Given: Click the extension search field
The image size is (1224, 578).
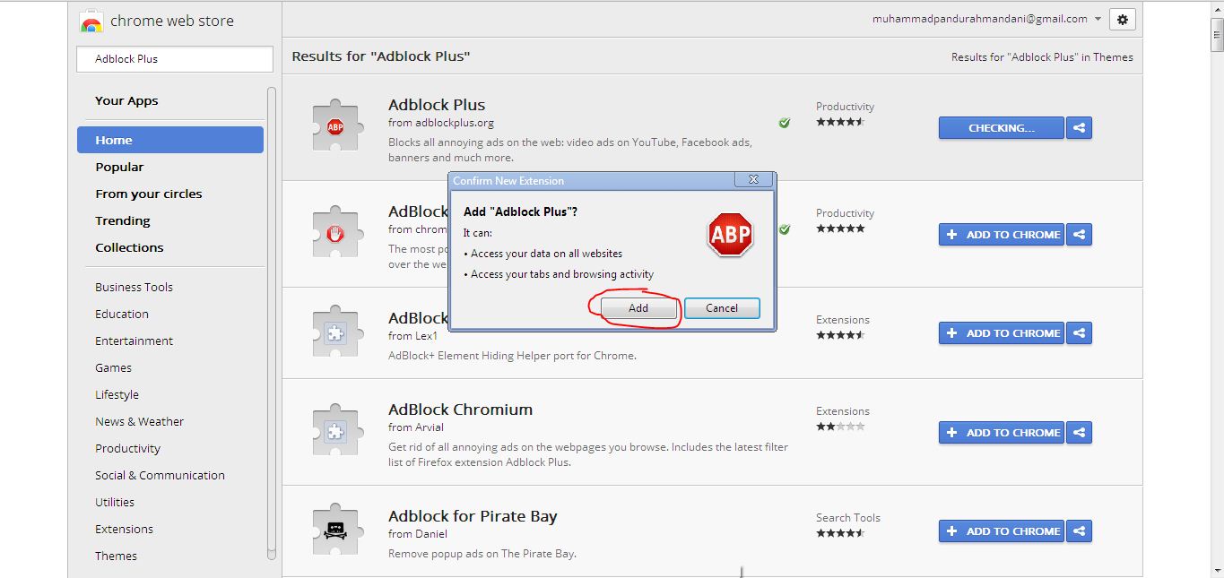Looking at the screenshot, I should click(174, 58).
